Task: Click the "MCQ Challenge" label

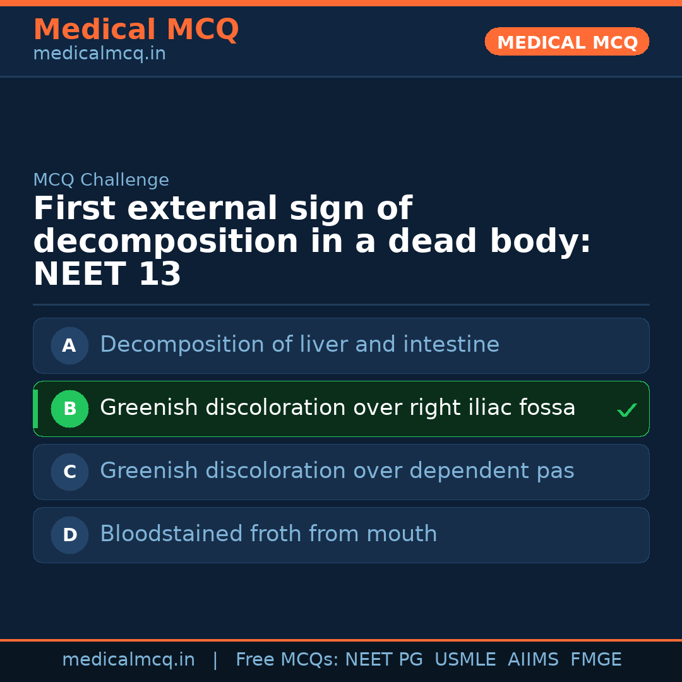Action: [x=101, y=180]
